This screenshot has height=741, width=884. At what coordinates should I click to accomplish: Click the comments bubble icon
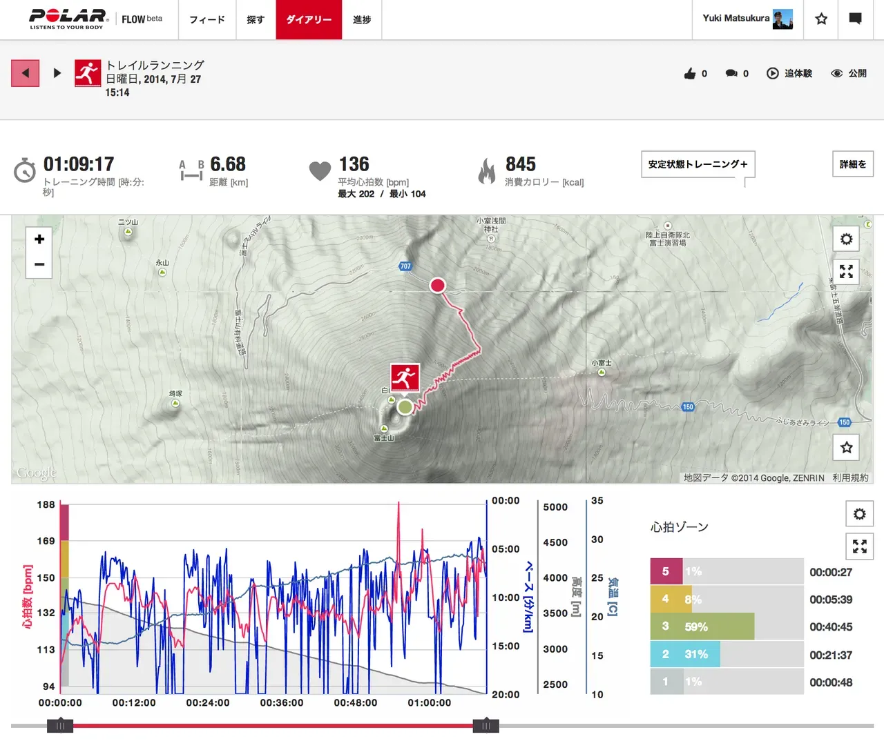(731, 74)
